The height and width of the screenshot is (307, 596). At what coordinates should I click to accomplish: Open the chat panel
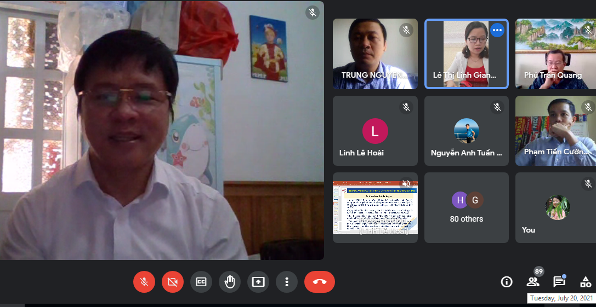tap(559, 282)
